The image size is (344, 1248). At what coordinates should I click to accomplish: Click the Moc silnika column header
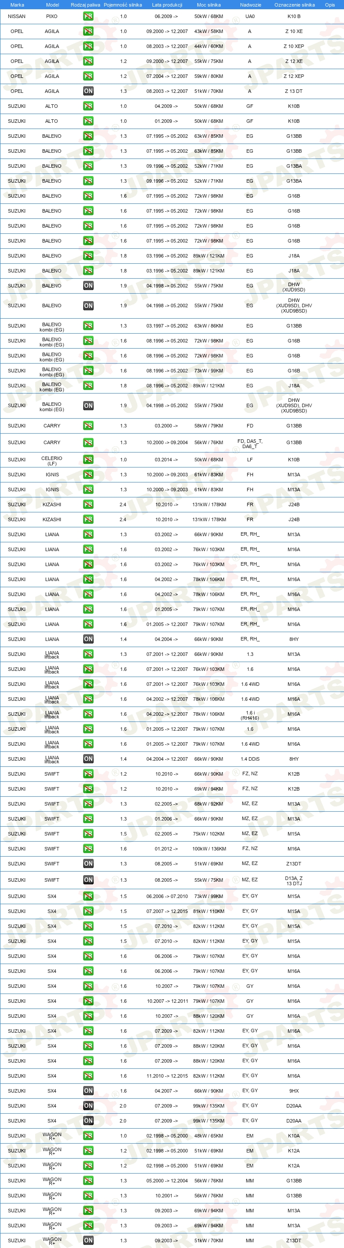pyautogui.click(x=209, y=5)
